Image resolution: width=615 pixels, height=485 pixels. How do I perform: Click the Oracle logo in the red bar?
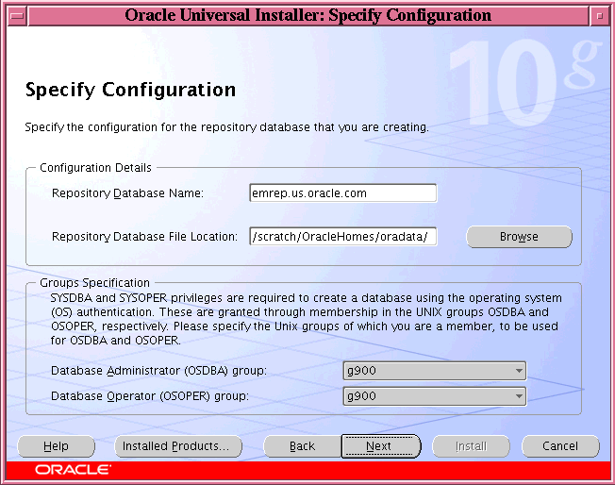[73, 470]
